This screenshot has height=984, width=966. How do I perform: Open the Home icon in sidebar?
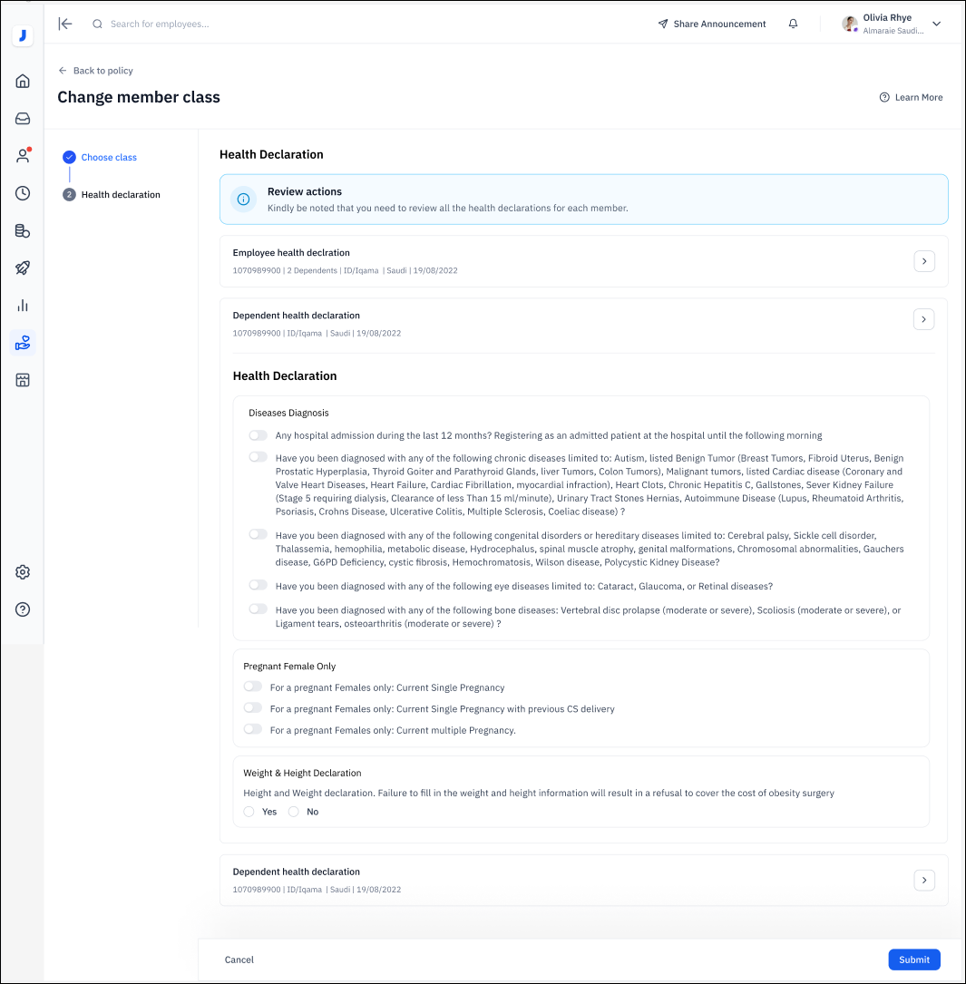click(x=23, y=82)
